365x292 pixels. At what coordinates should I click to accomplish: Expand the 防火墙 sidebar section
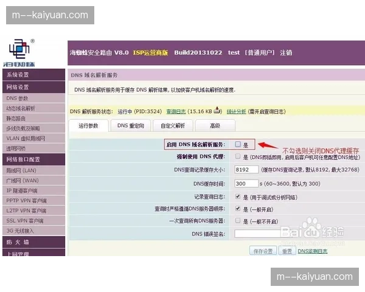[x=33, y=242]
